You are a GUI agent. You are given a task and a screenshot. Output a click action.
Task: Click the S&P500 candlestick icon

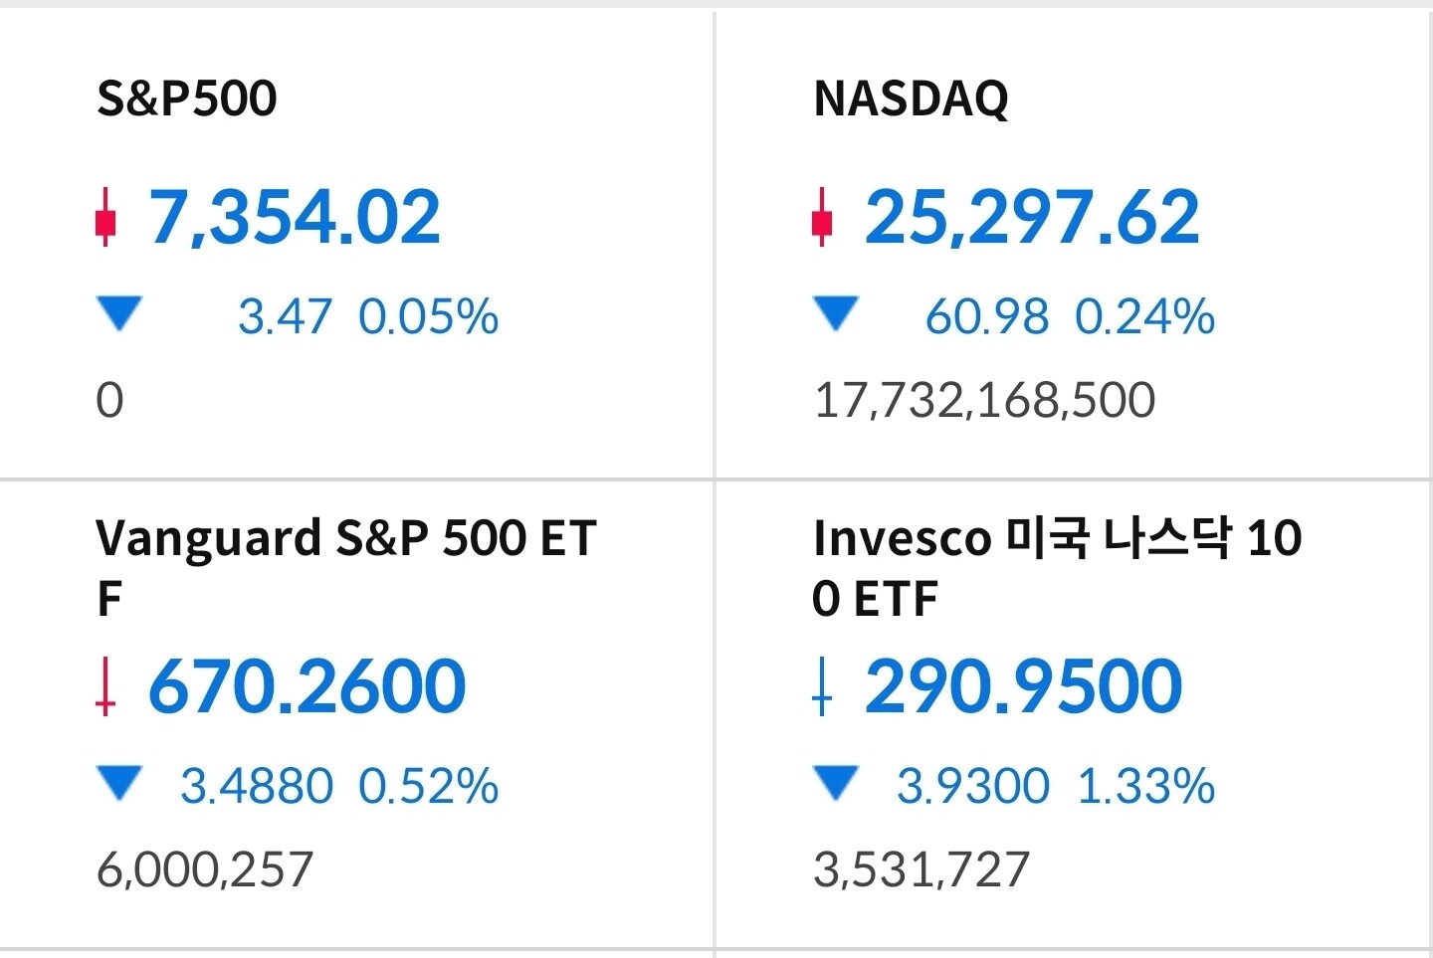point(105,216)
